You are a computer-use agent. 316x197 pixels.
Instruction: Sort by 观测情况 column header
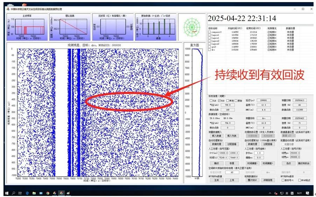tap(272, 28)
